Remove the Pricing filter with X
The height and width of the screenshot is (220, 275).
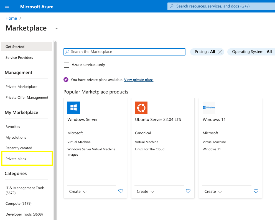[x=220, y=52]
